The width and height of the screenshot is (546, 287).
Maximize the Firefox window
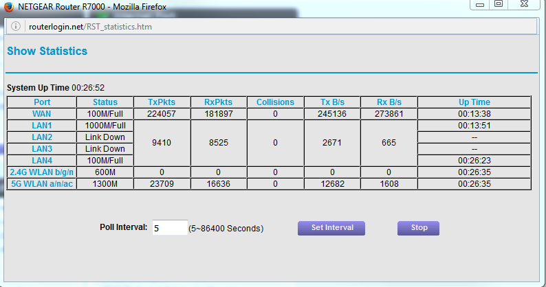[499, 4]
